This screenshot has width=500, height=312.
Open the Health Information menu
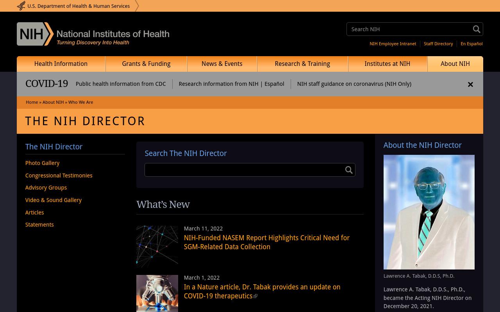[x=61, y=64]
